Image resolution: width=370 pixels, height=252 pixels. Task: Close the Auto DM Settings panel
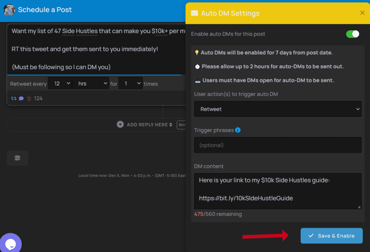(x=362, y=13)
